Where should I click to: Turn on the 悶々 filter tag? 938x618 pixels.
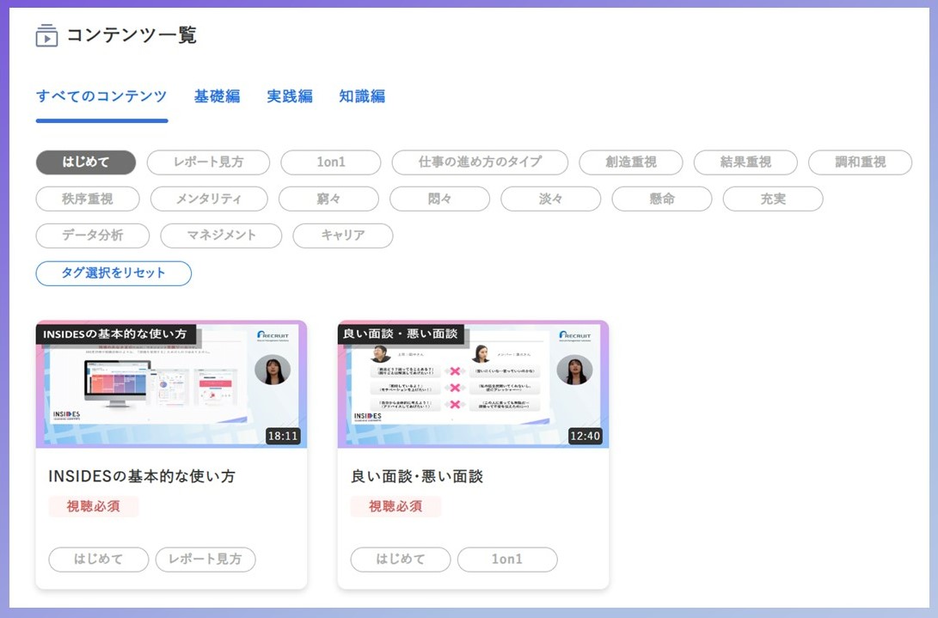[x=439, y=199]
